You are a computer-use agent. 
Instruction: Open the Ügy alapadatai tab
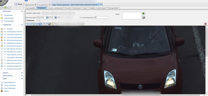31,8
